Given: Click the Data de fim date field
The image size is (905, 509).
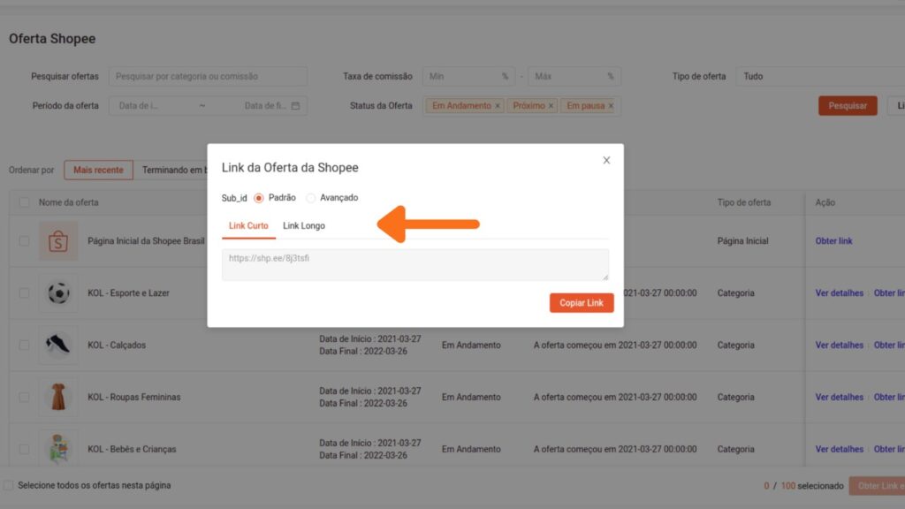Looking at the screenshot, I should (x=265, y=106).
